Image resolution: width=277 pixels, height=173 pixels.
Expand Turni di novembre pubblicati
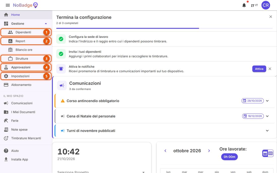pos(267,131)
